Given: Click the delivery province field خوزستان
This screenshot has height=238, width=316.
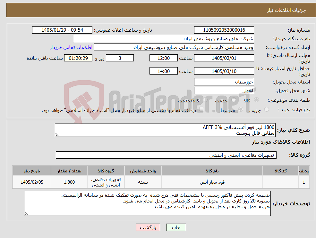Looking at the screenshot, I should tap(224, 82).
